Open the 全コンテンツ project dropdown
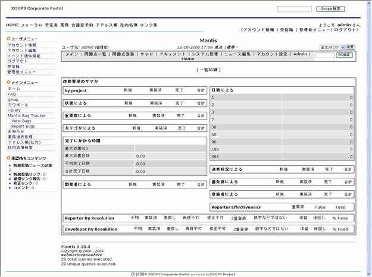372x277 pixels. click(x=332, y=46)
